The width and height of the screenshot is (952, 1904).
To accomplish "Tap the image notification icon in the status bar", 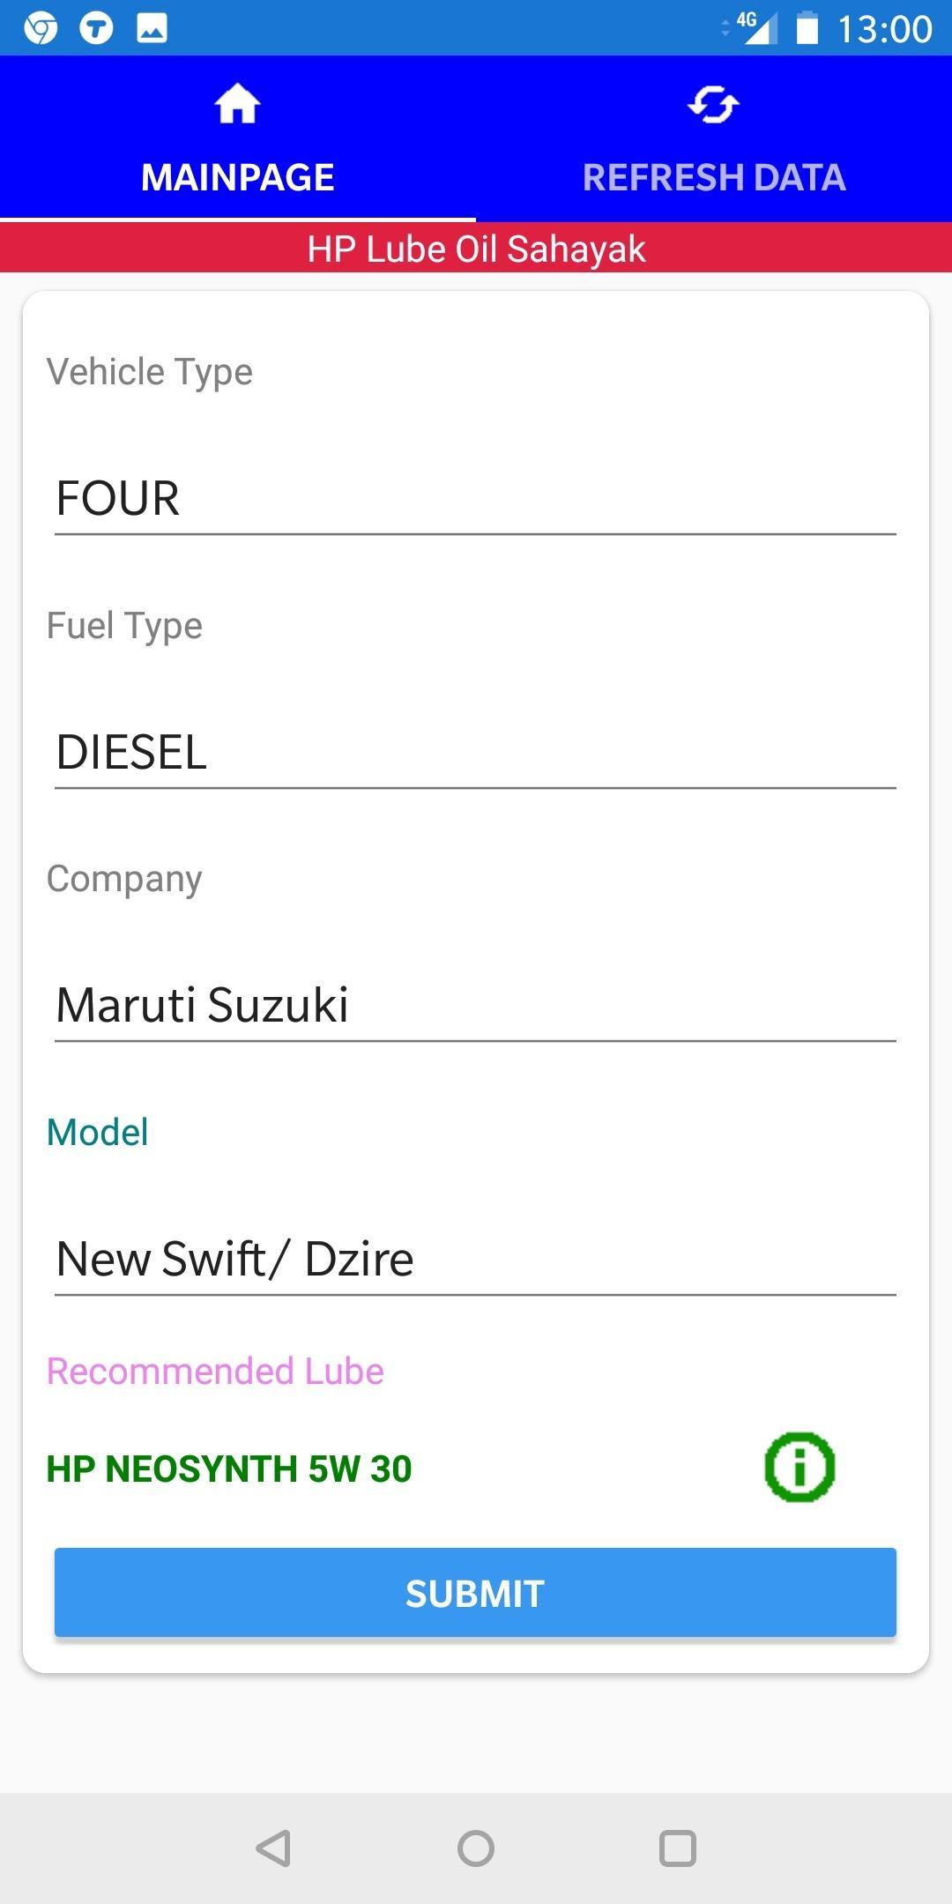I will [x=152, y=28].
